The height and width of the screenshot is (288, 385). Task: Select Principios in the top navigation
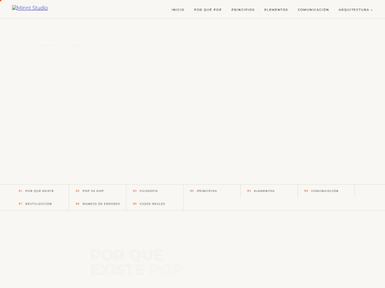pyautogui.click(x=243, y=10)
